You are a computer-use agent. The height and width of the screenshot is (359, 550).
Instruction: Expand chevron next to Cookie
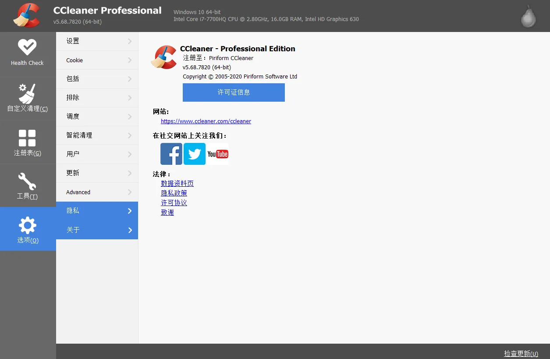click(x=130, y=60)
